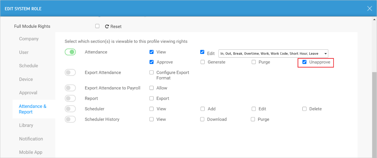Click the Reset circular arrow icon

tap(107, 26)
